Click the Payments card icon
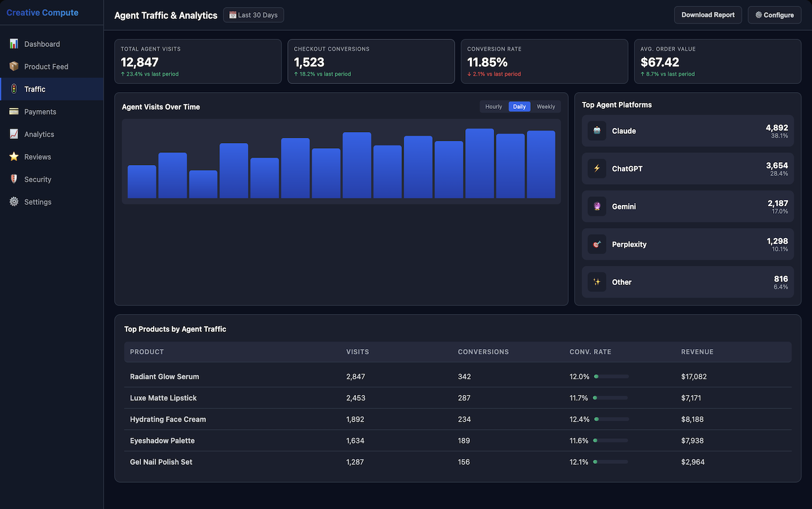 (x=13, y=111)
